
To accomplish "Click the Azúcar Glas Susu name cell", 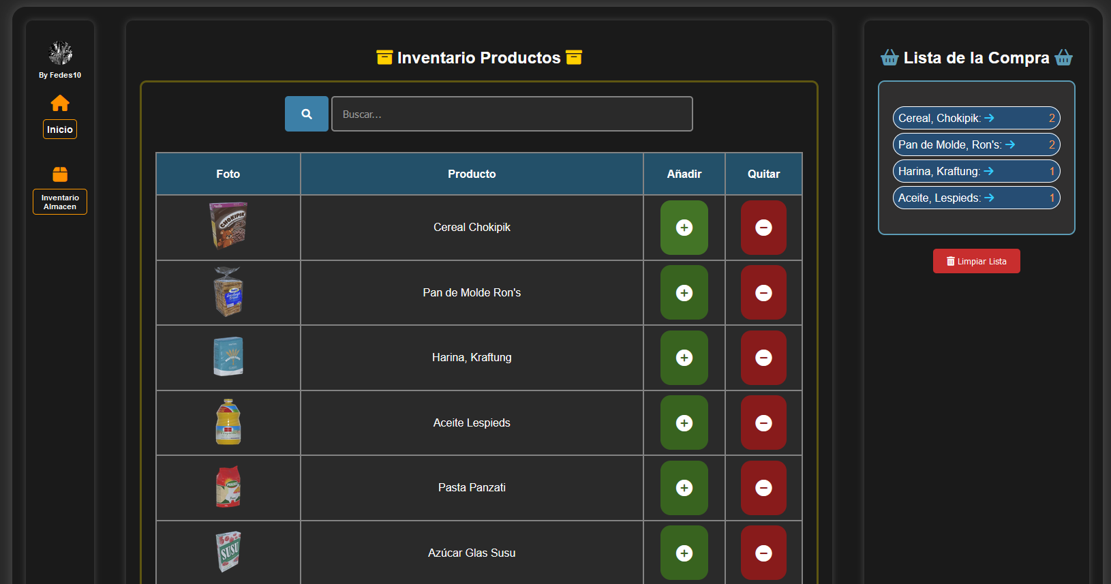I will [x=472, y=553].
